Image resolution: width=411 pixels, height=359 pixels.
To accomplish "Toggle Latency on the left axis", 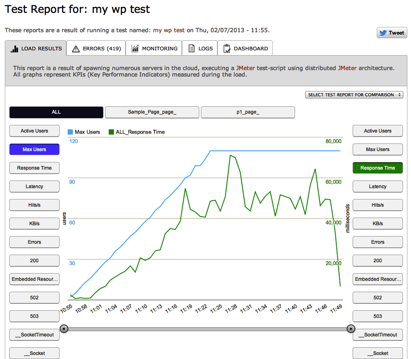I will point(34,187).
